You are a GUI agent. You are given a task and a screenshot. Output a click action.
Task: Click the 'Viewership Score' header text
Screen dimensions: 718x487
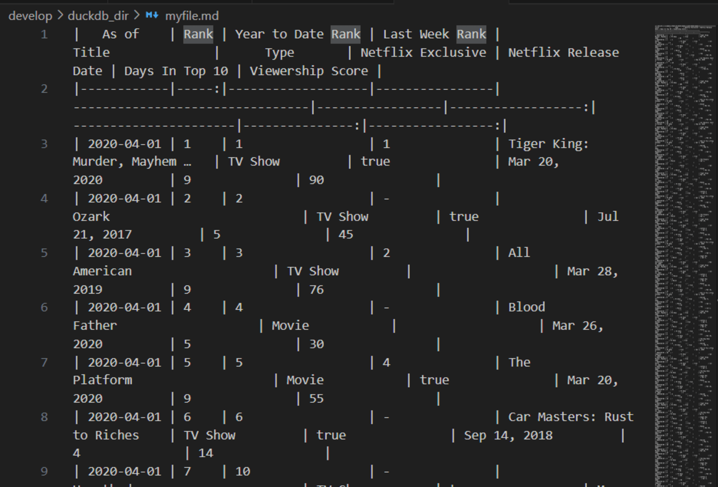click(x=309, y=71)
